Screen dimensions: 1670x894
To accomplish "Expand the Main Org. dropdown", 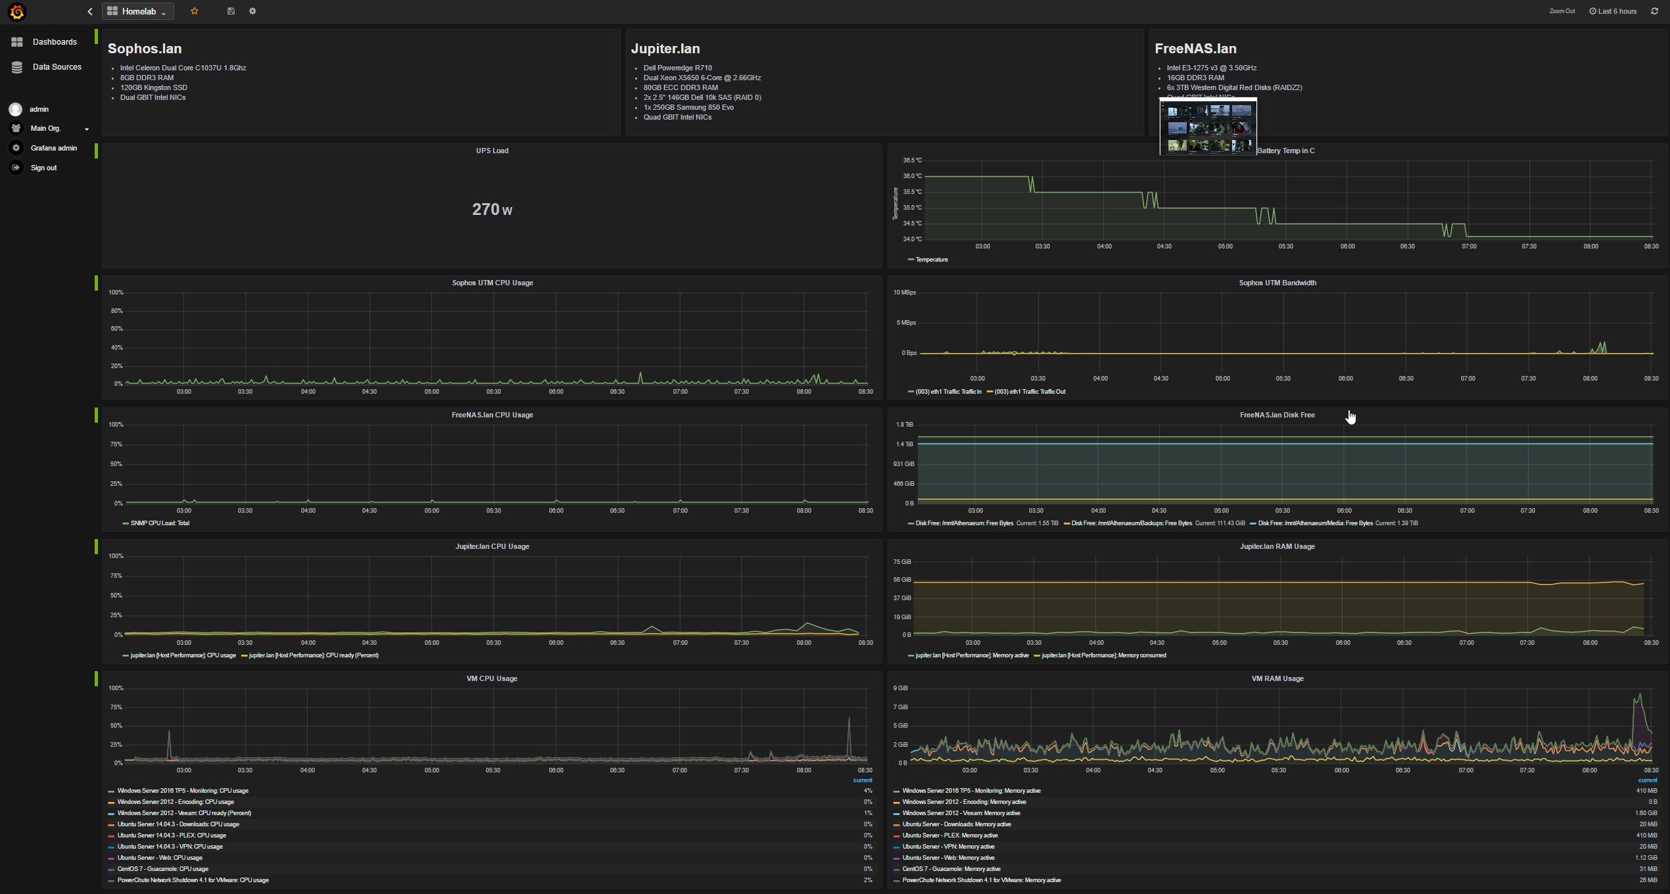I will 87,129.
